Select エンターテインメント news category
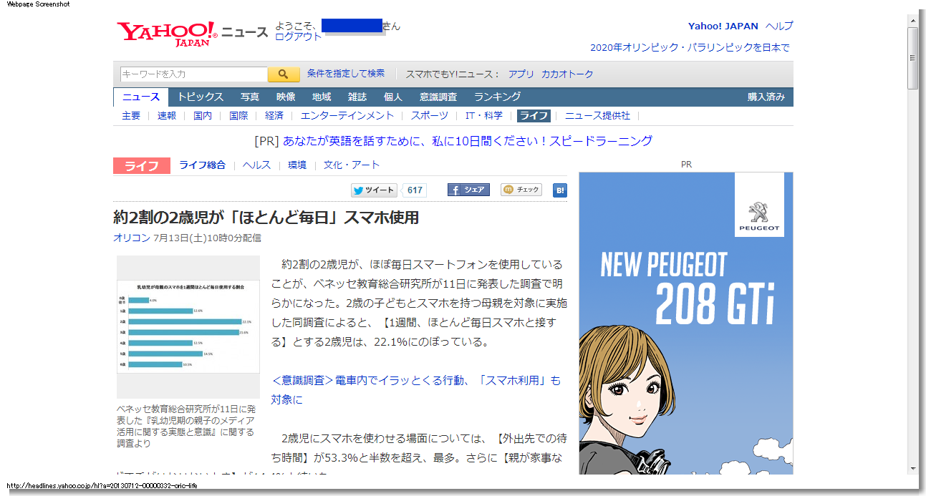The height and width of the screenshot is (496, 926). [347, 116]
